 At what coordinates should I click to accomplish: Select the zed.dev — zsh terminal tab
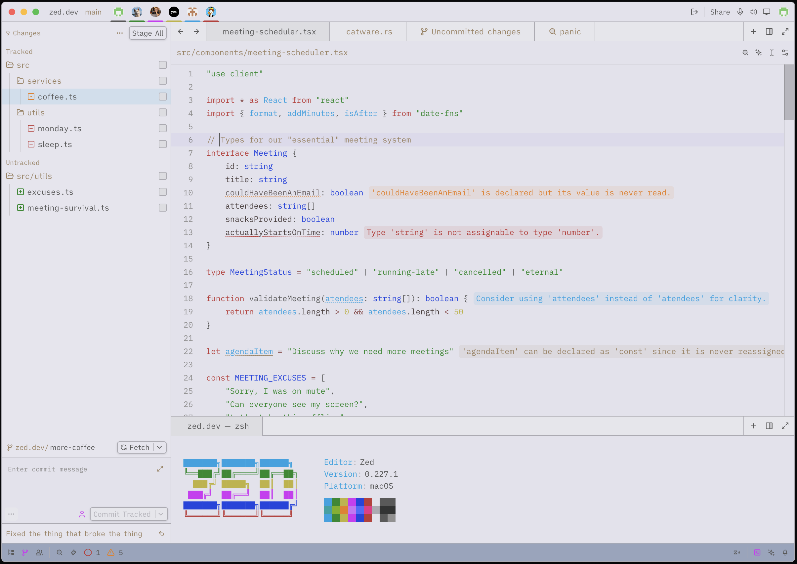(x=218, y=426)
